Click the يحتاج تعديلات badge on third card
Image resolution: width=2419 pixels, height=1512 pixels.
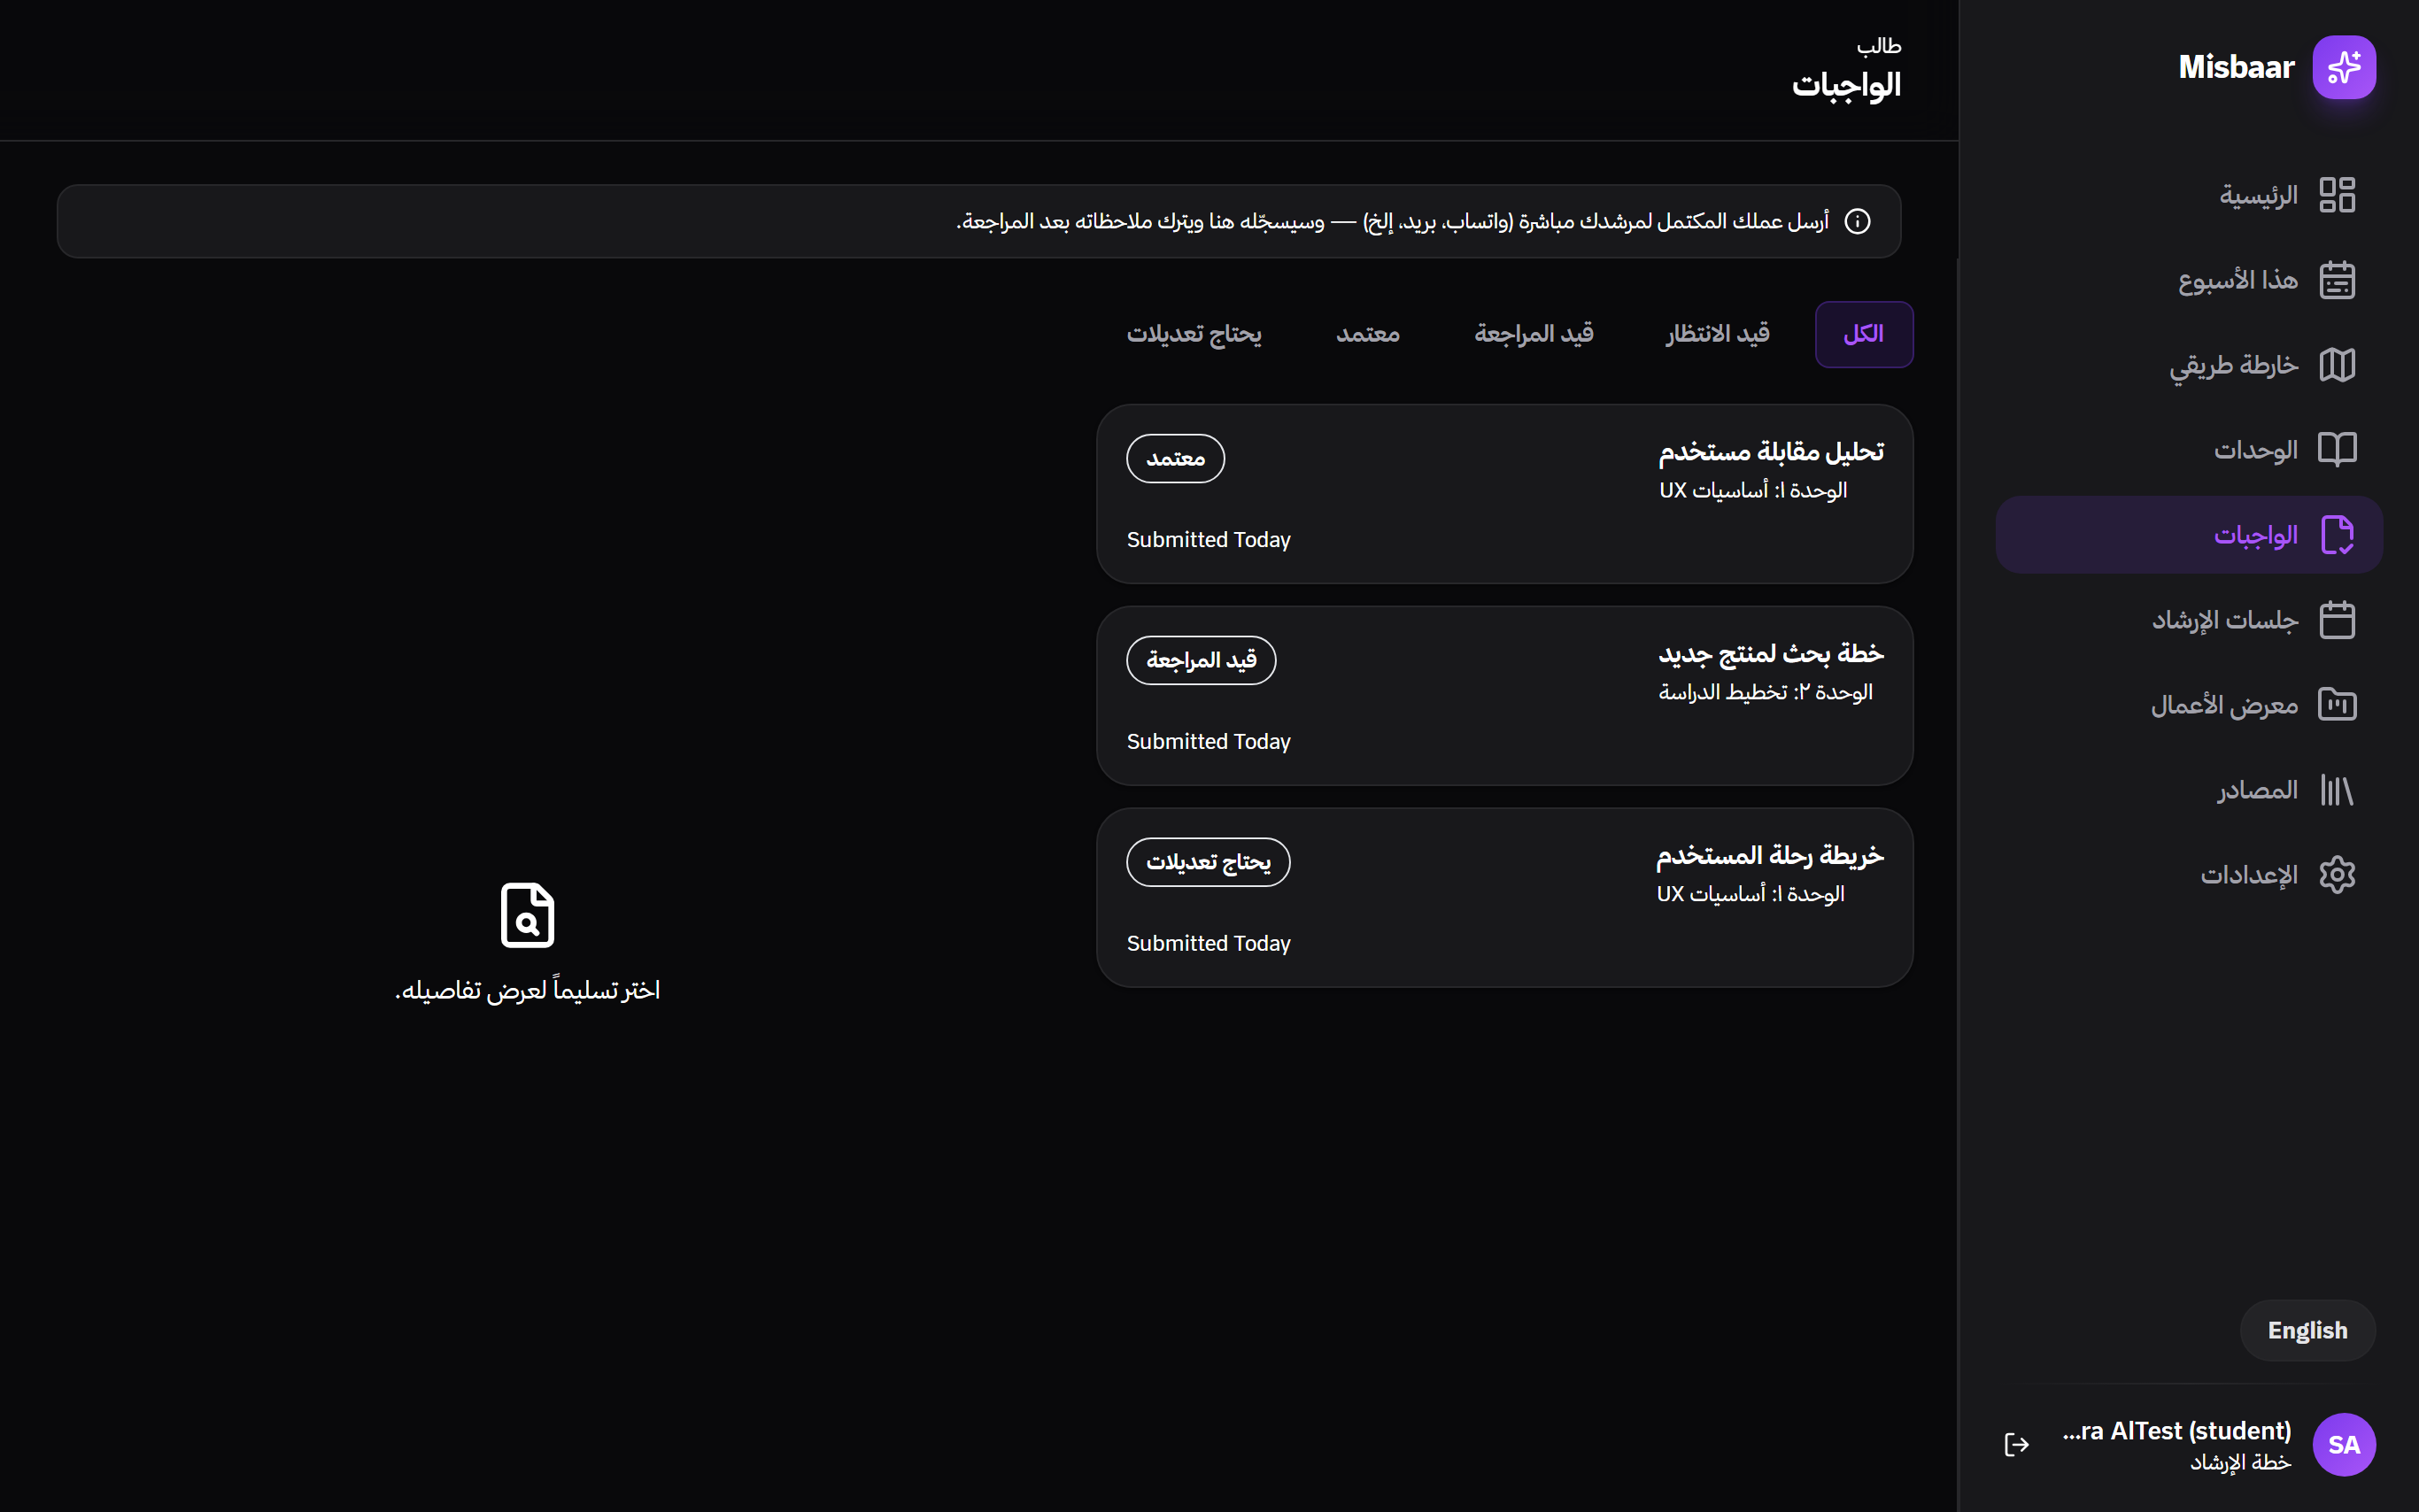[1208, 863]
